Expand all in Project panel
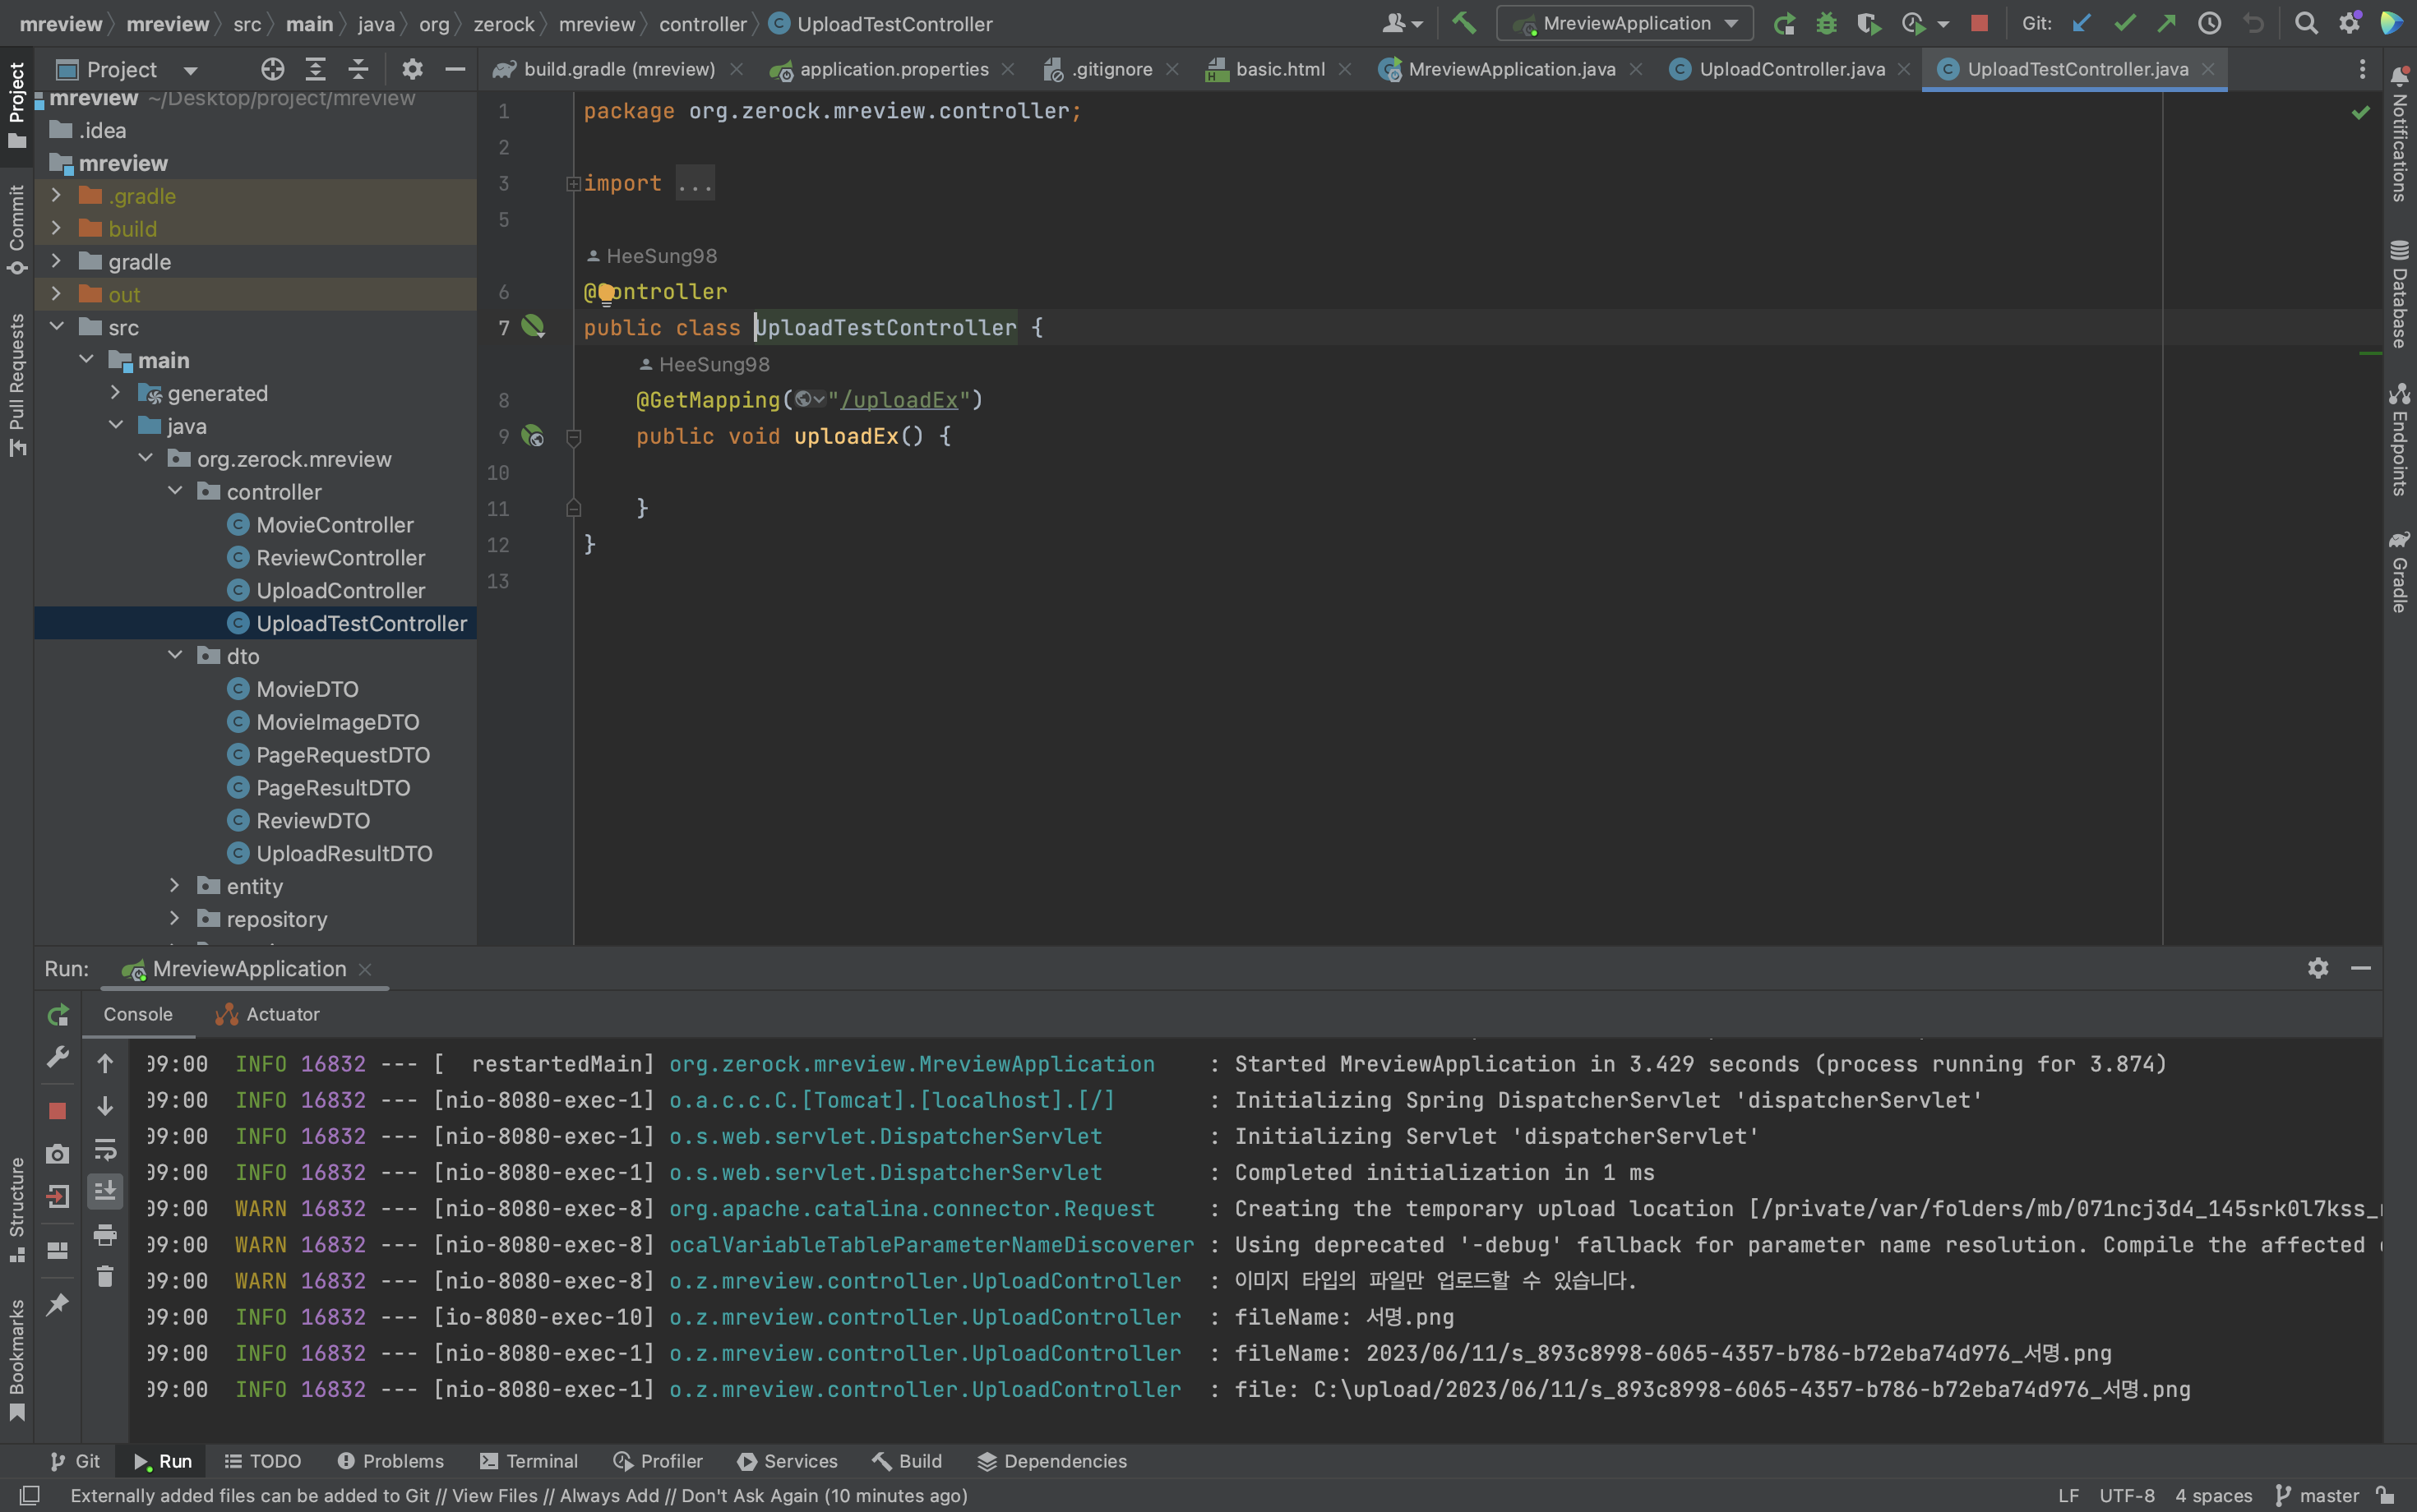The width and height of the screenshot is (2417, 1512). click(x=315, y=69)
